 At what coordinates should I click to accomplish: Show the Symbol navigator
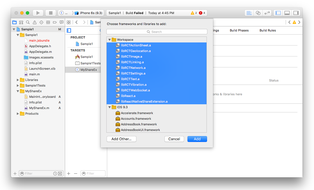pyautogui.click(x=21, y=22)
